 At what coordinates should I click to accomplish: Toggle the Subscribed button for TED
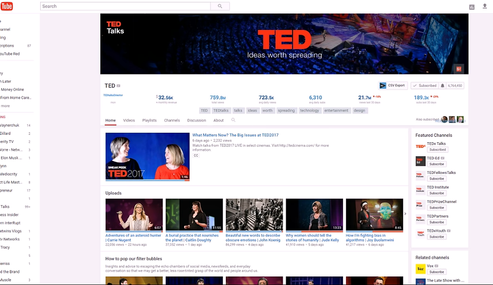click(425, 85)
